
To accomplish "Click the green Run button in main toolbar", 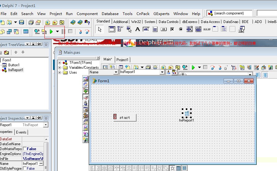I will [51, 32].
